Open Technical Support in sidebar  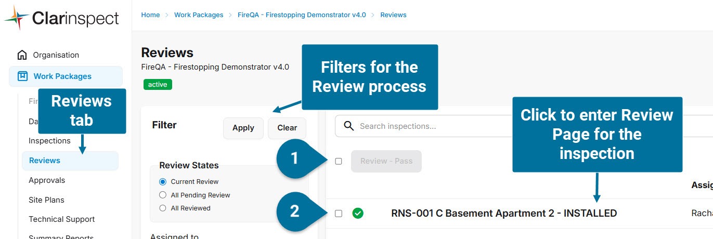click(x=61, y=219)
